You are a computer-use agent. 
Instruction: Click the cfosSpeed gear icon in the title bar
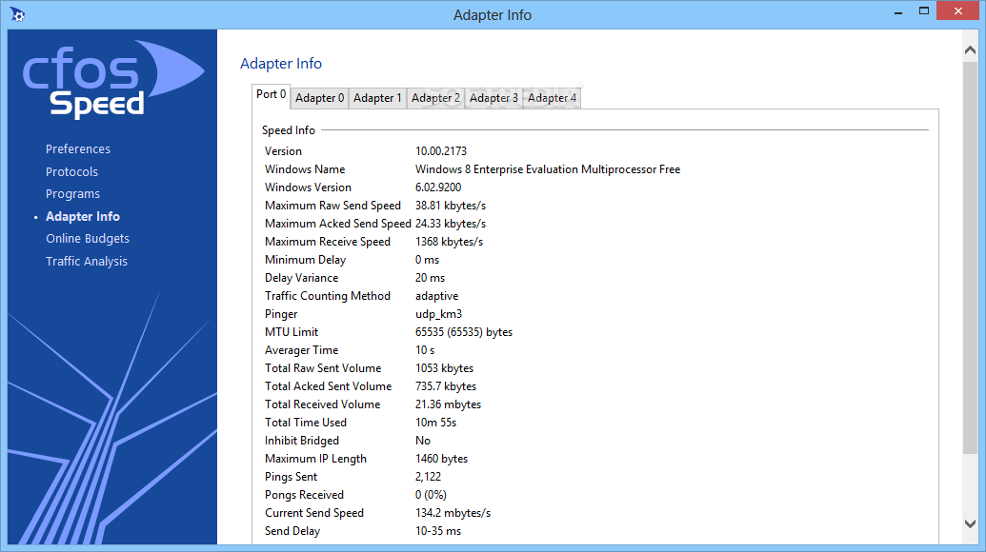click(x=17, y=13)
